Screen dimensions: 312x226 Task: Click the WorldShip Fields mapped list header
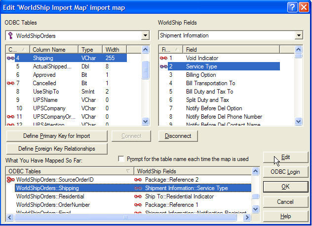click(x=193, y=171)
